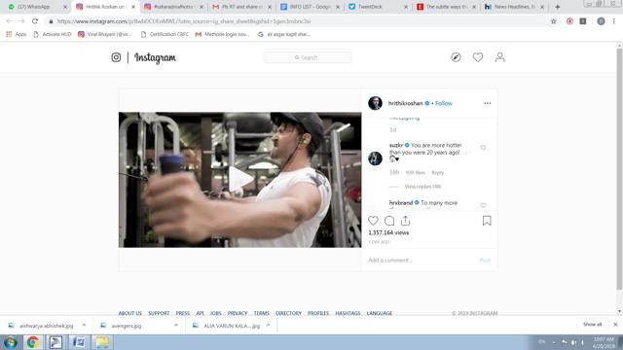The image size is (623, 350).
Task: Open the profile person icon
Action: point(499,57)
